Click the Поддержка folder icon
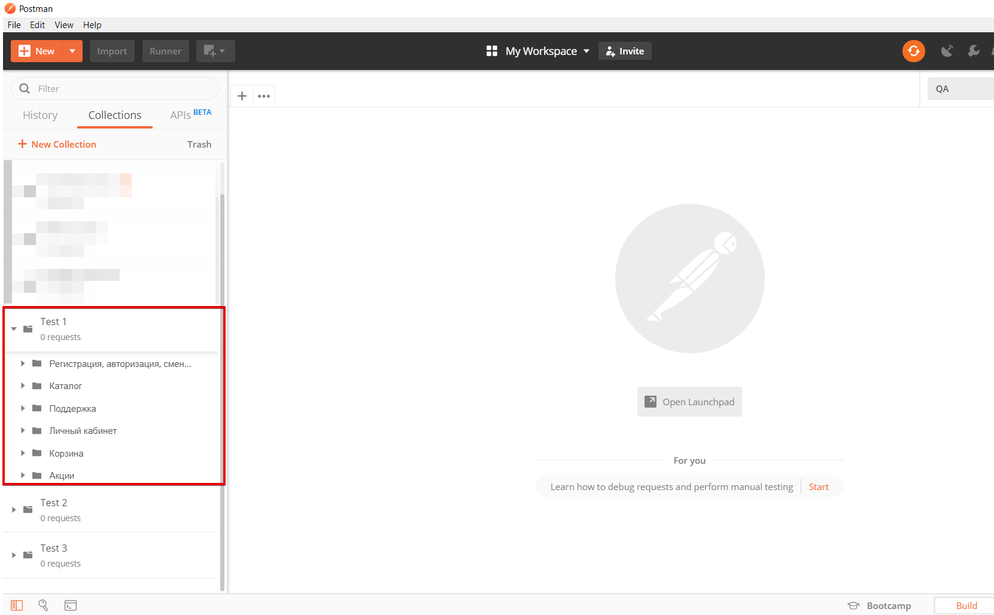 [x=37, y=408]
